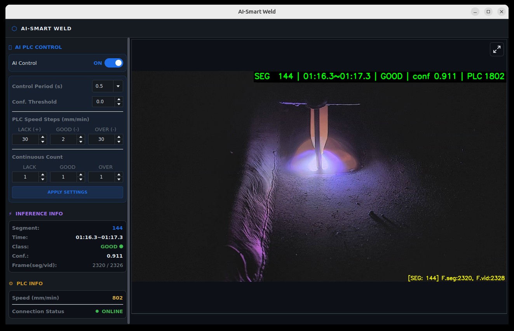Viewport: 514px width, 331px height.
Task: Click the Continuous Count label
Action: coord(37,157)
